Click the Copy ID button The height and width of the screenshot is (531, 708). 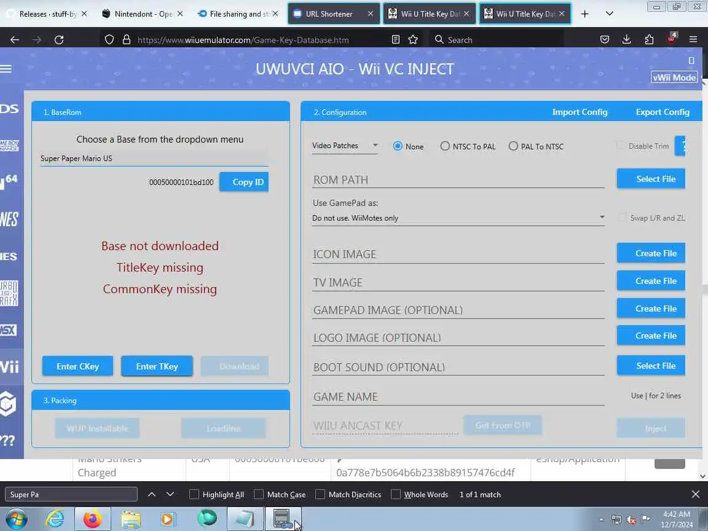(x=244, y=182)
